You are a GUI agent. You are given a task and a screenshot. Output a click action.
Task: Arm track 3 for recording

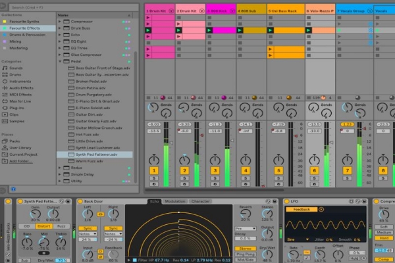pyautogui.click(x=215, y=184)
